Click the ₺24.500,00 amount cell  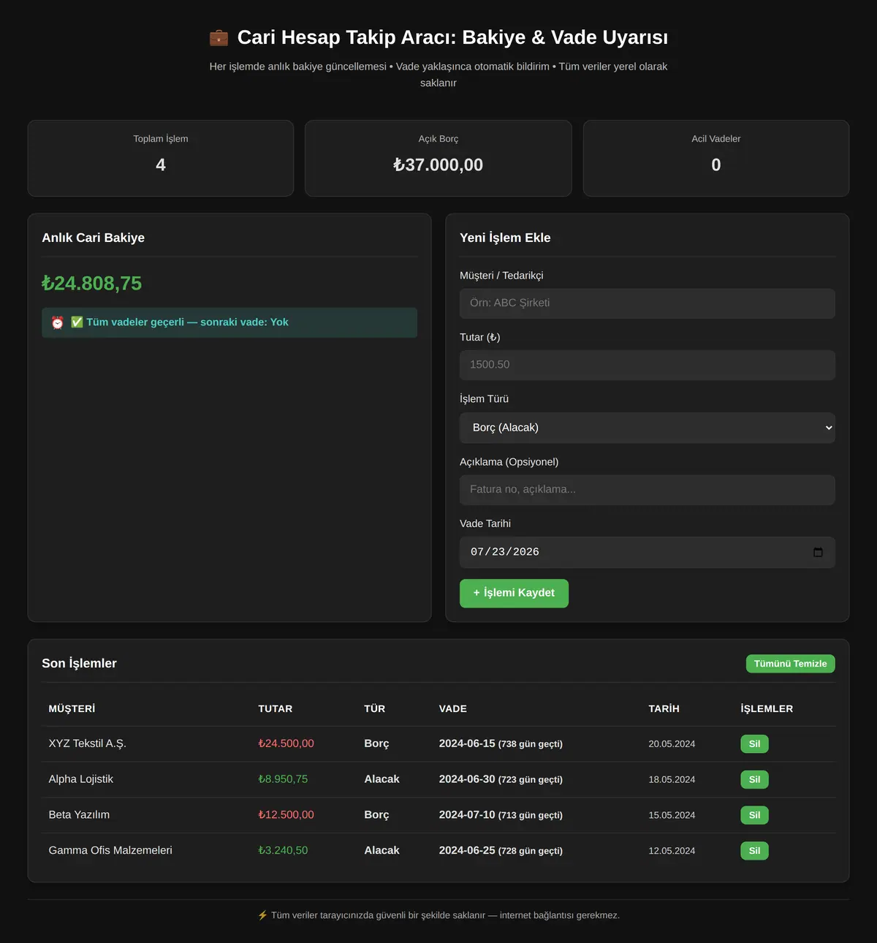tap(286, 743)
